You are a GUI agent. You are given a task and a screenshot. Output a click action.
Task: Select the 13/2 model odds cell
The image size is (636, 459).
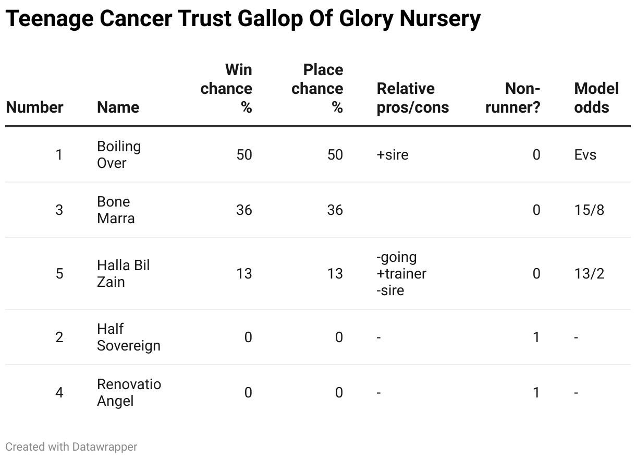[x=589, y=274]
